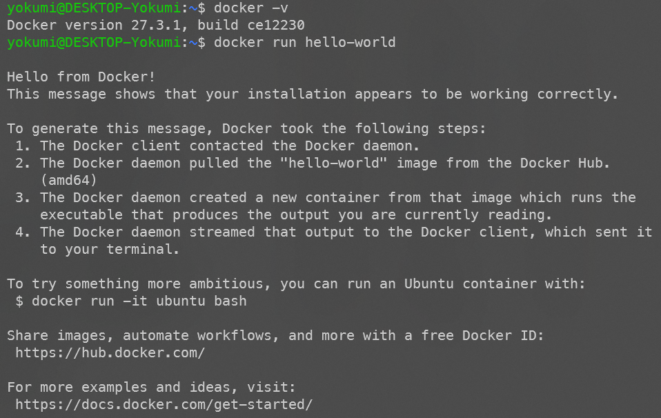
Task: Click the 'Share images, automate workflows' line
Action: coord(275,336)
